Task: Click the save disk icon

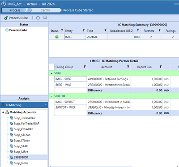Action: click(x=45, y=18)
